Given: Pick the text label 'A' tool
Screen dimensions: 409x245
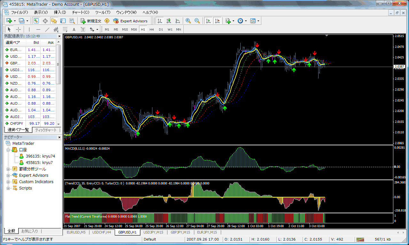Looking at the screenshot, I should coord(74,29).
